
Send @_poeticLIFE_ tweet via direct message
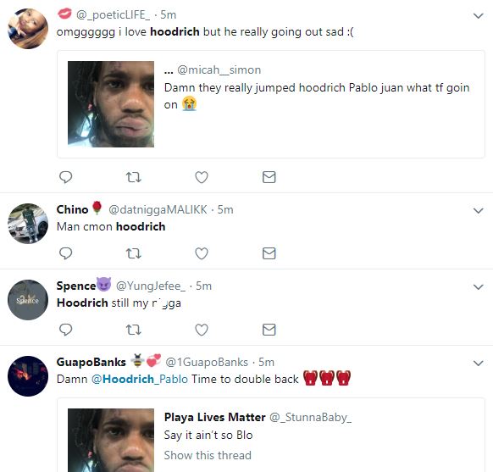(x=269, y=177)
